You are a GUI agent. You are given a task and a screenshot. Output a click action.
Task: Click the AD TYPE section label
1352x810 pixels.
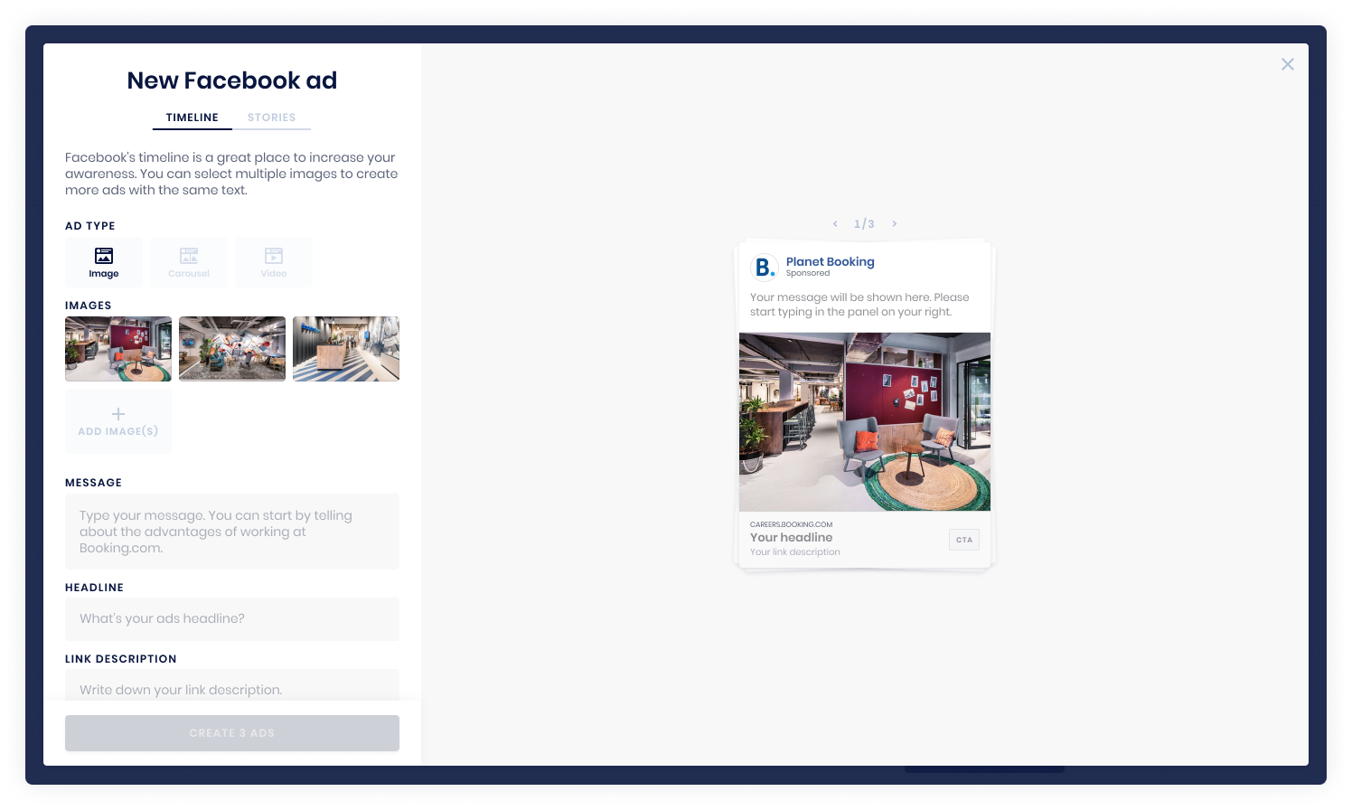90,226
